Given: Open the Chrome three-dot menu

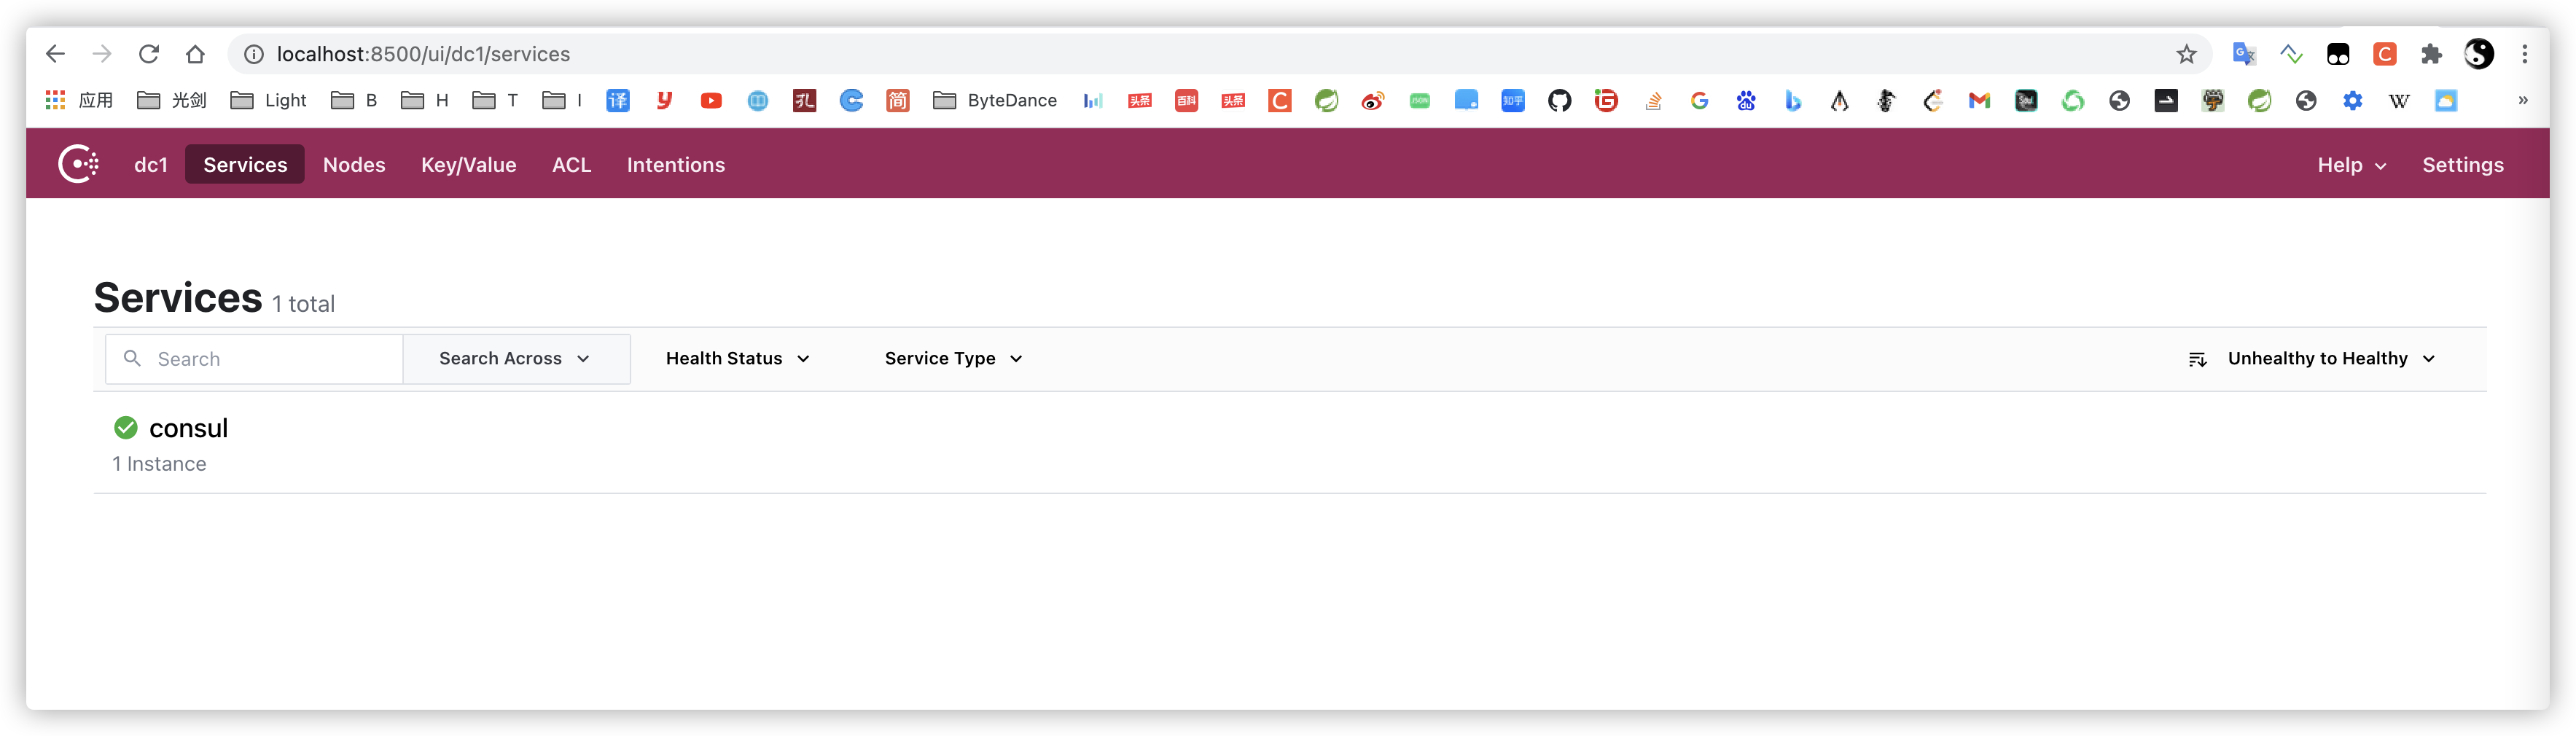Looking at the screenshot, I should click(2524, 54).
